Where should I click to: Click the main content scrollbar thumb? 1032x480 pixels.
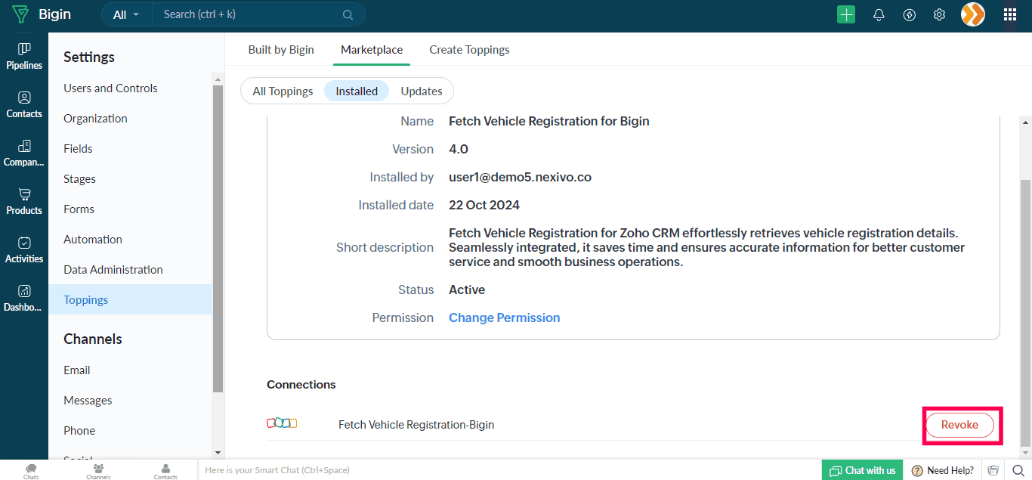coord(1025,313)
